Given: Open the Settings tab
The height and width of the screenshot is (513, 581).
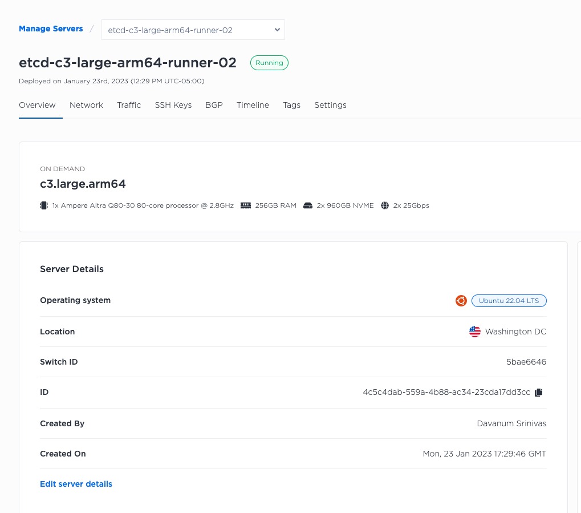Looking at the screenshot, I should pyautogui.click(x=330, y=105).
